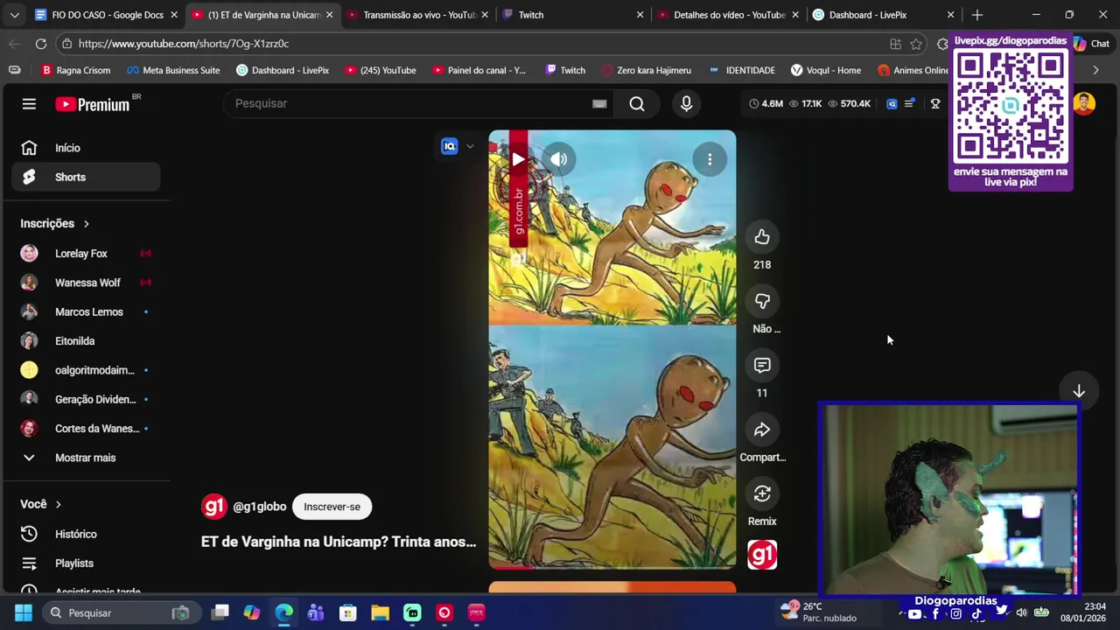Show more bookmarks with chevron
This screenshot has height=630, width=1120.
[1095, 70]
